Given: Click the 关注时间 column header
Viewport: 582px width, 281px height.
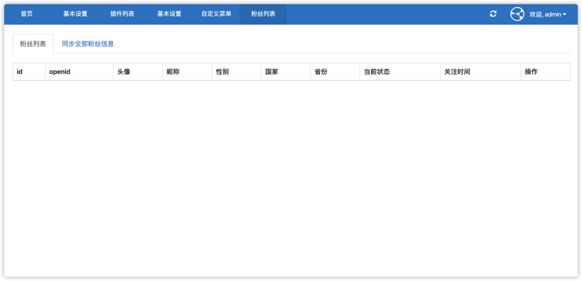Looking at the screenshot, I should click(481, 72).
